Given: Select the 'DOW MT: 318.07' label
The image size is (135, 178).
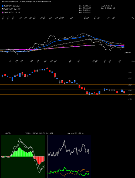Looking at the screenshot, I should [12, 9].
